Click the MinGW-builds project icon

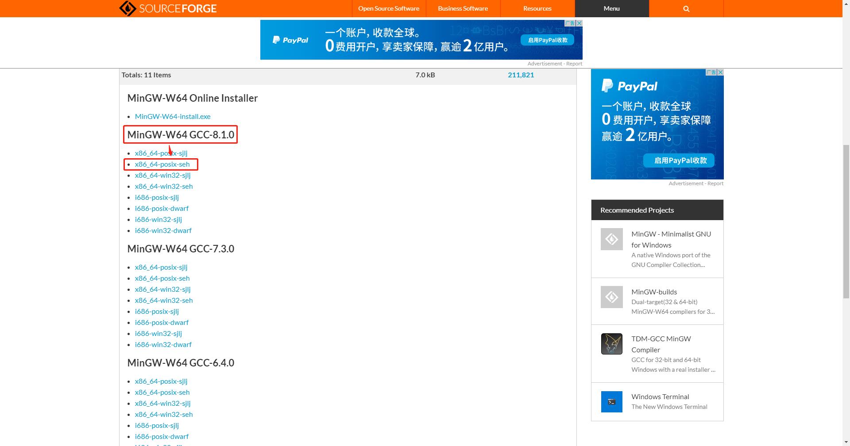612,297
